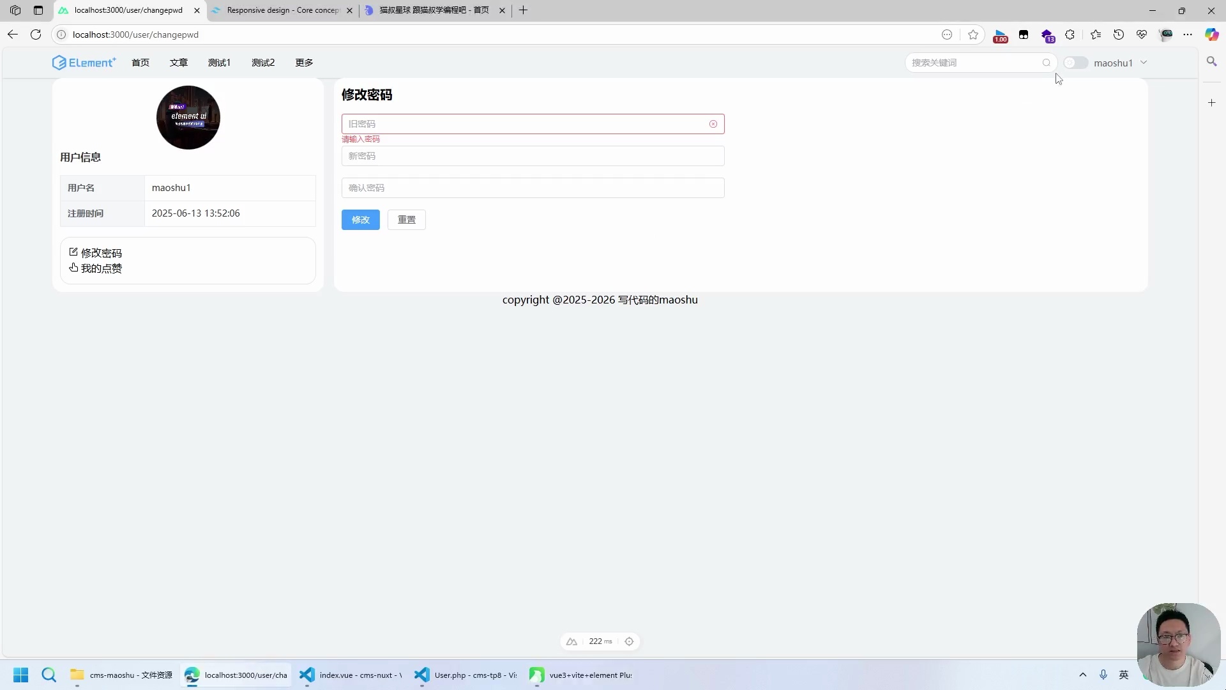Click the 修改 submit button
Image resolution: width=1226 pixels, height=690 pixels.
(361, 220)
